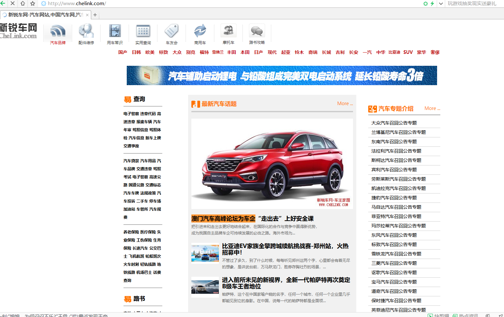
Task: Select SUV in the brand menu
Action: (x=408, y=52)
